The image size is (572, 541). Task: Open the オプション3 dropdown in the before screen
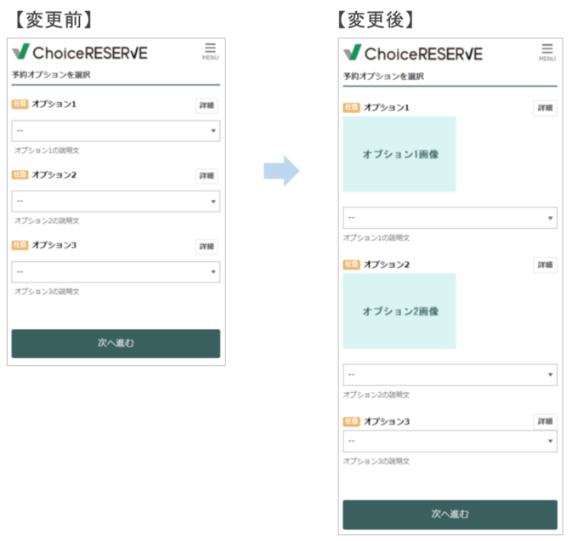click(116, 272)
